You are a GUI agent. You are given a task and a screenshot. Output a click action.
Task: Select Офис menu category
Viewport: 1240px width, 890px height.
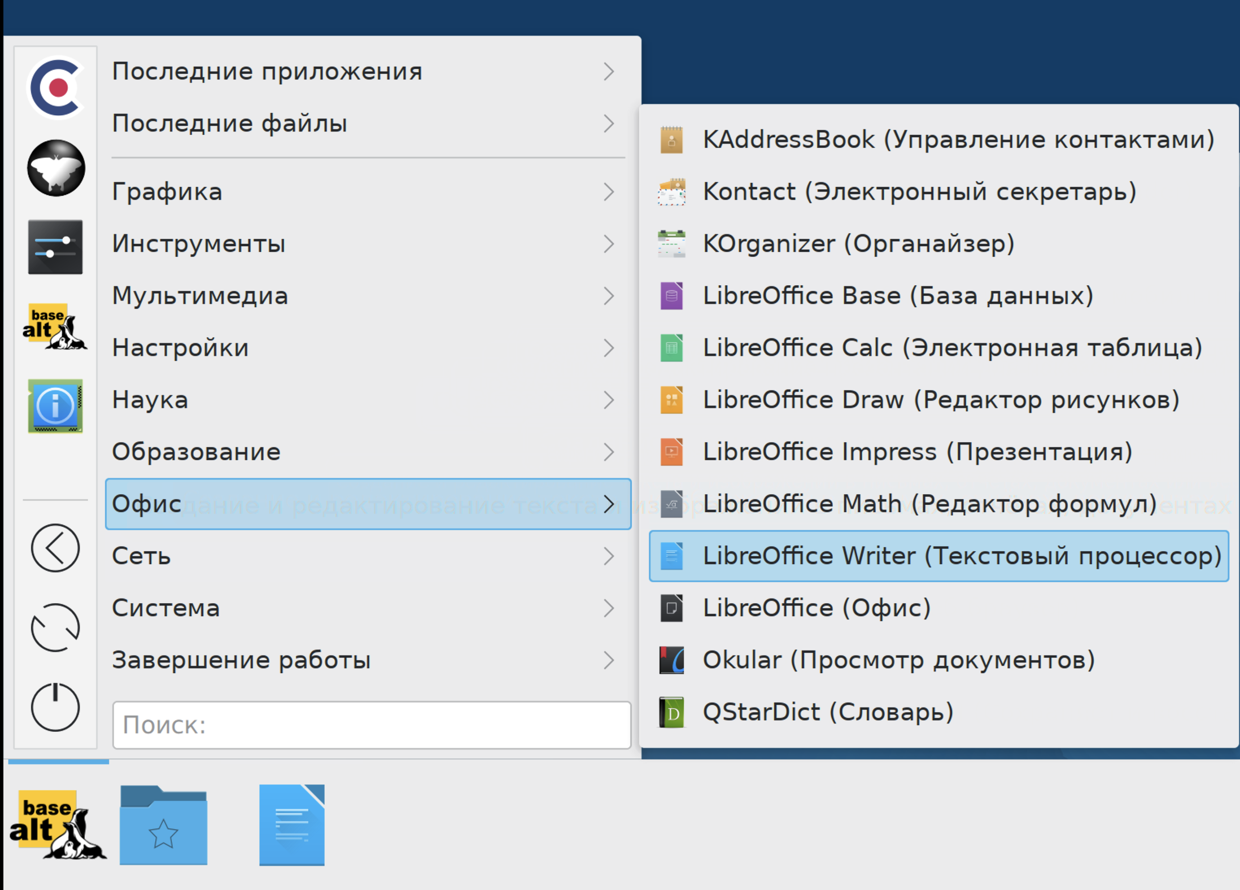click(370, 503)
